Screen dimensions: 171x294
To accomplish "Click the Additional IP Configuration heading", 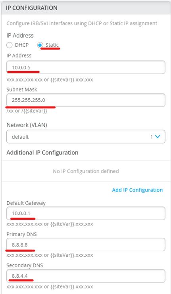I will (x=42, y=153).
